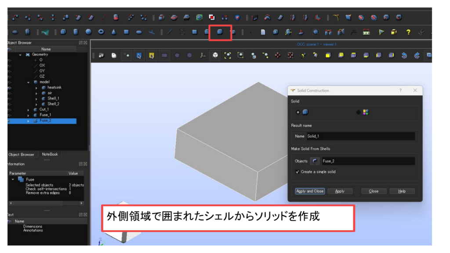This screenshot has width=450, height=253.
Task: Click the Apply button
Action: pyautogui.click(x=340, y=191)
